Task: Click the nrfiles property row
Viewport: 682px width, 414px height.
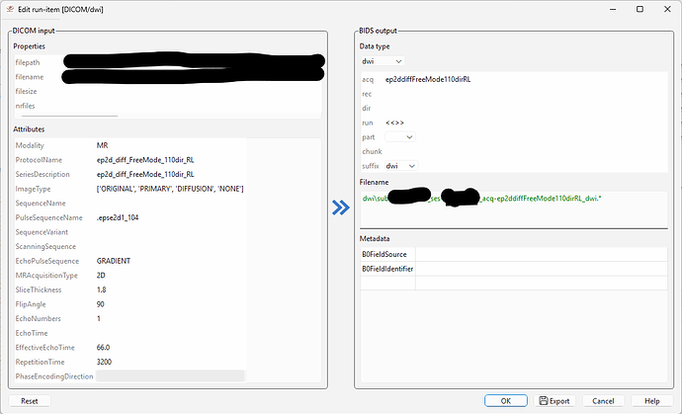Action: coord(168,106)
